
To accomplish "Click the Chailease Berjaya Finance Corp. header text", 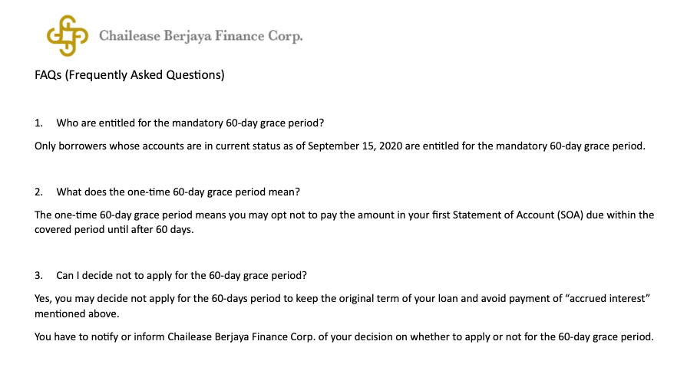I will coord(200,36).
